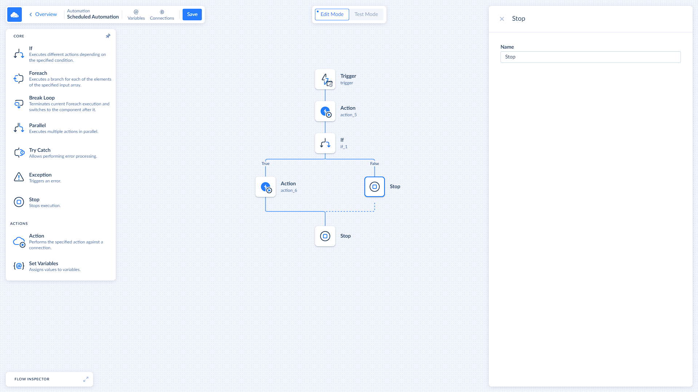This screenshot has width=698, height=392.
Task: Click the cloud app logo icon
Action: click(x=15, y=15)
